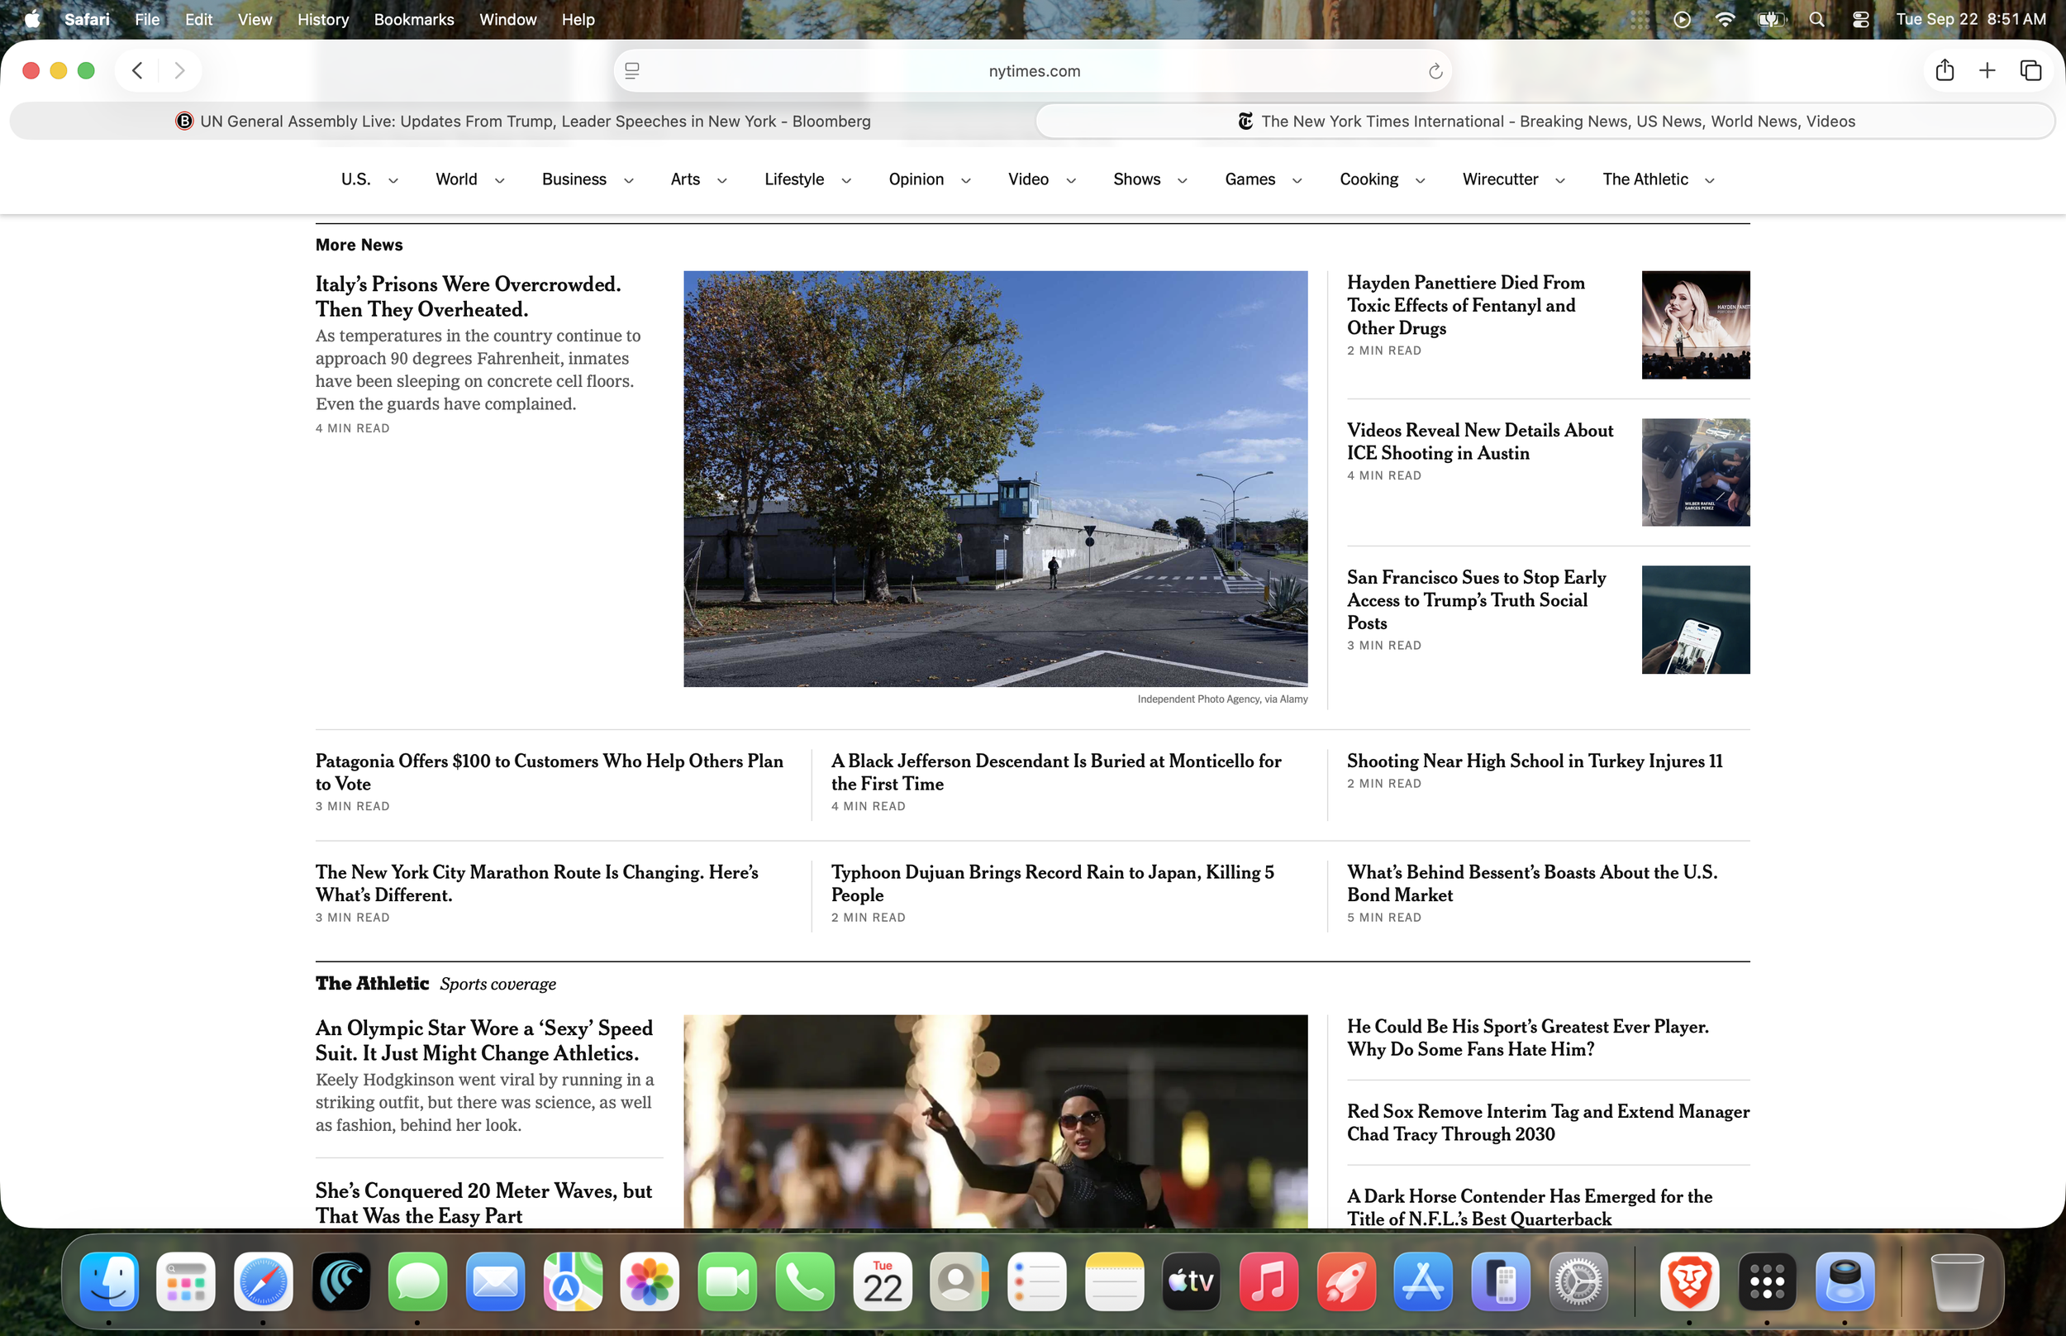This screenshot has height=1336, width=2066.
Task: Switch to the Bloomberg UN General Assembly tab
Action: point(523,122)
